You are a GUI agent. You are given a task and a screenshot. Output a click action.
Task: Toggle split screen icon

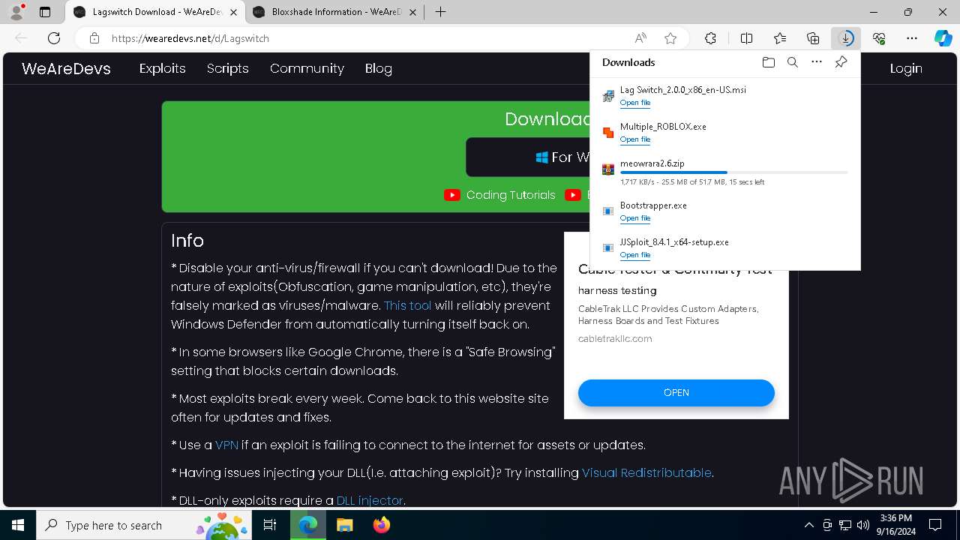click(x=746, y=38)
